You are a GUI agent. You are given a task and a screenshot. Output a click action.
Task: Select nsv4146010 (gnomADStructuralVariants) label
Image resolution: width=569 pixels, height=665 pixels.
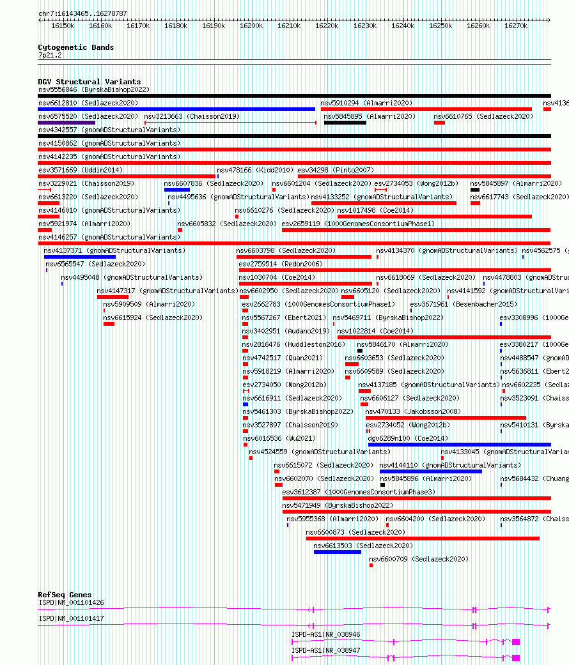tap(109, 210)
